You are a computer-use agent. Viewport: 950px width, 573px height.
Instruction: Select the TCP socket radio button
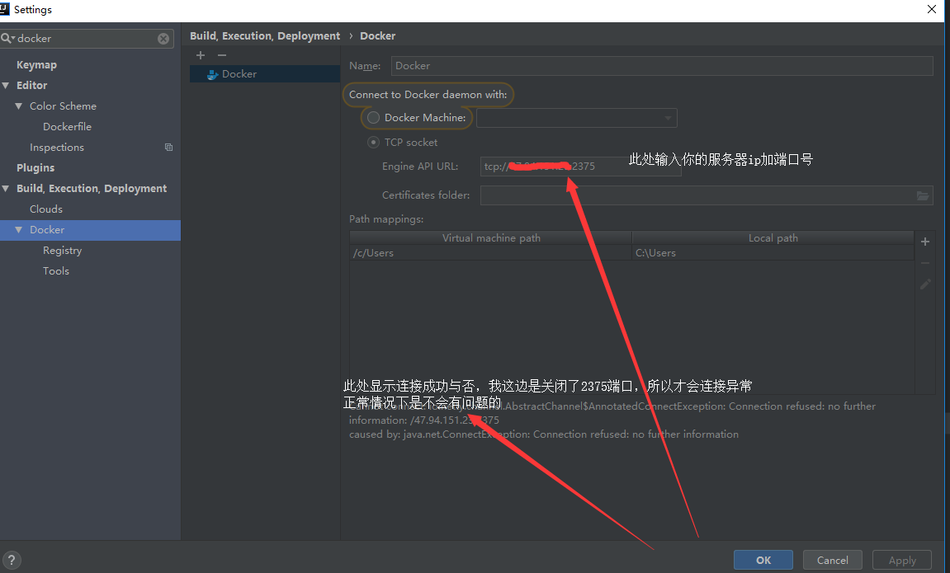pos(373,142)
